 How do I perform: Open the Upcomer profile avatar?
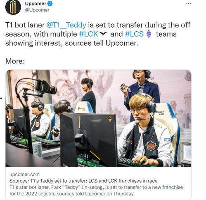[x=13, y=7]
